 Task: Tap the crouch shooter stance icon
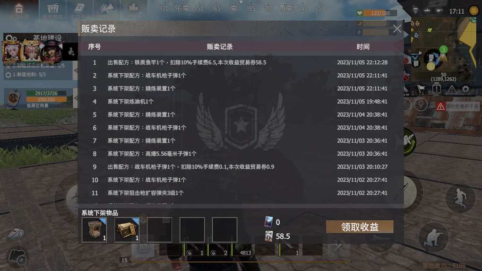[433, 237]
